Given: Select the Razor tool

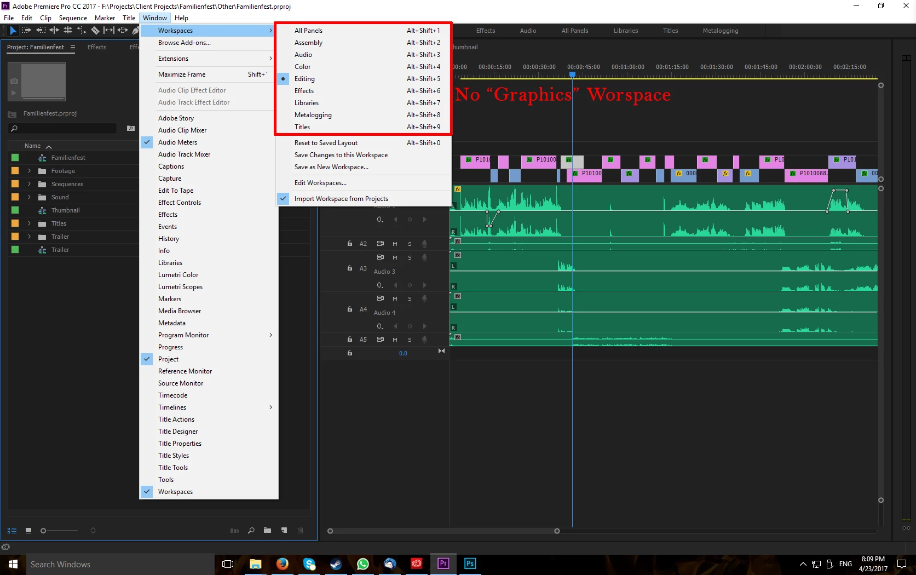Looking at the screenshot, I should pos(95,30).
